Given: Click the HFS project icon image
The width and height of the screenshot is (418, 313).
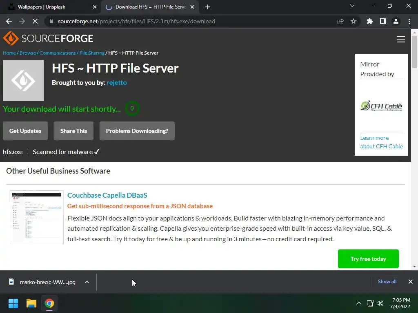Looking at the screenshot, I should point(23,81).
